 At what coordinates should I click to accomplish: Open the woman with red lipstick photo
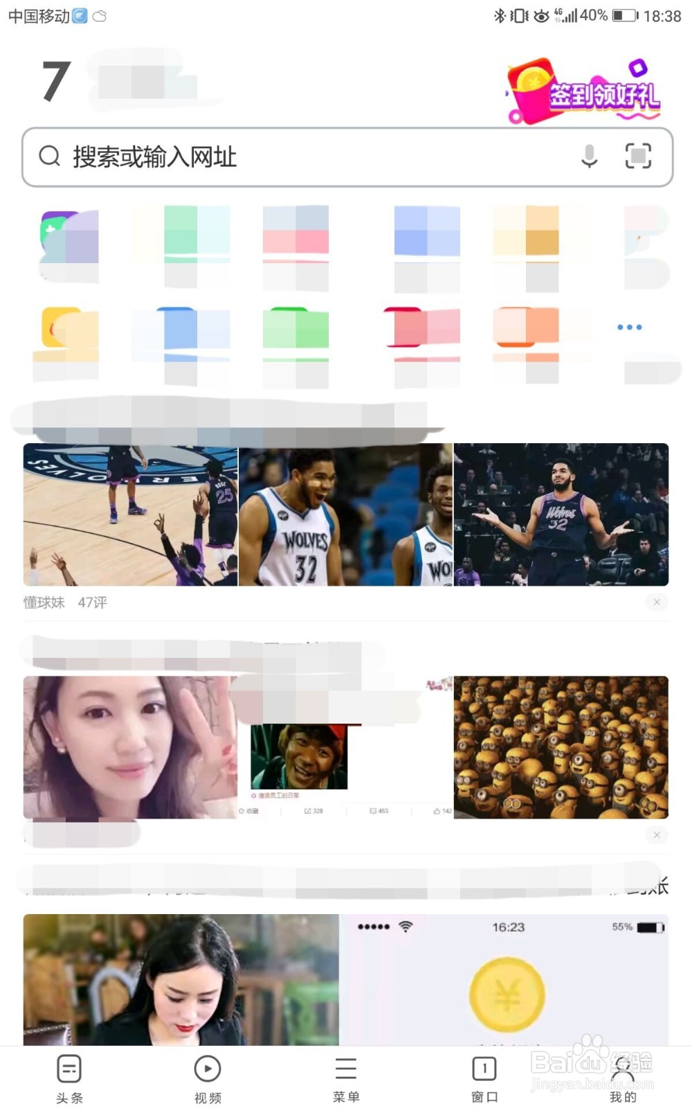tap(181, 980)
